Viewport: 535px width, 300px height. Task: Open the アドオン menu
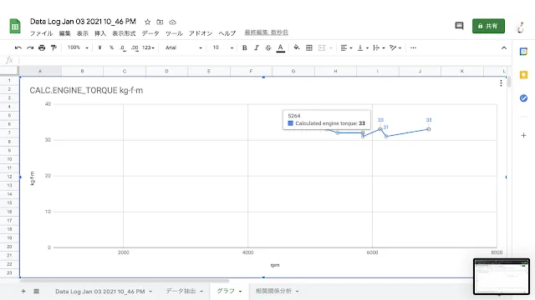point(201,33)
